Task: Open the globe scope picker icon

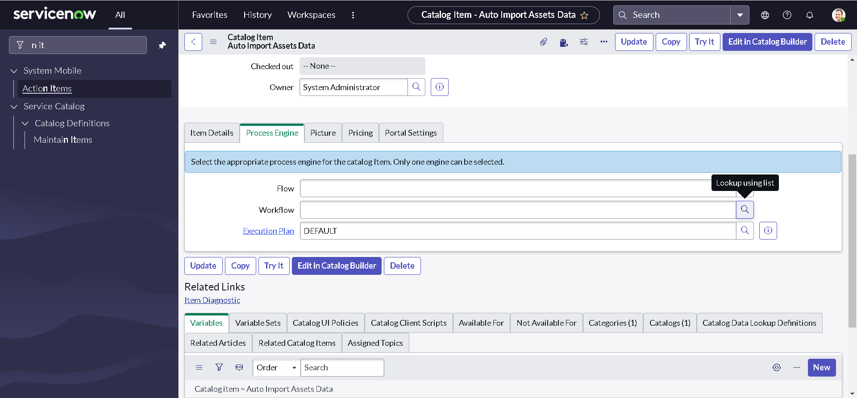Action: point(765,15)
